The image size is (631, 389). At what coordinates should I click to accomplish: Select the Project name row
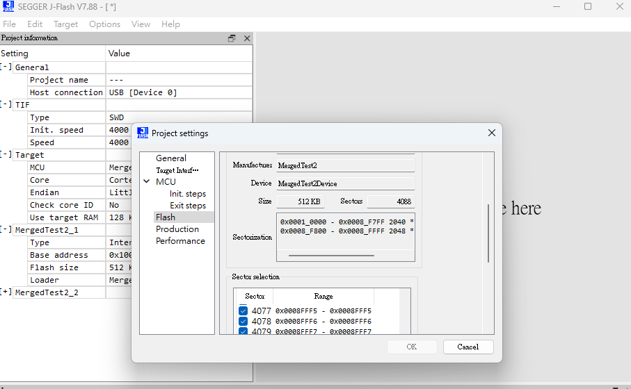(140, 80)
